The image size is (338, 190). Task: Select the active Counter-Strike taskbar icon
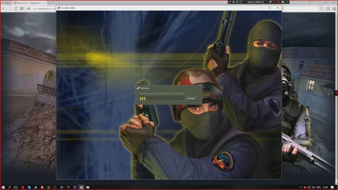click(x=81, y=187)
